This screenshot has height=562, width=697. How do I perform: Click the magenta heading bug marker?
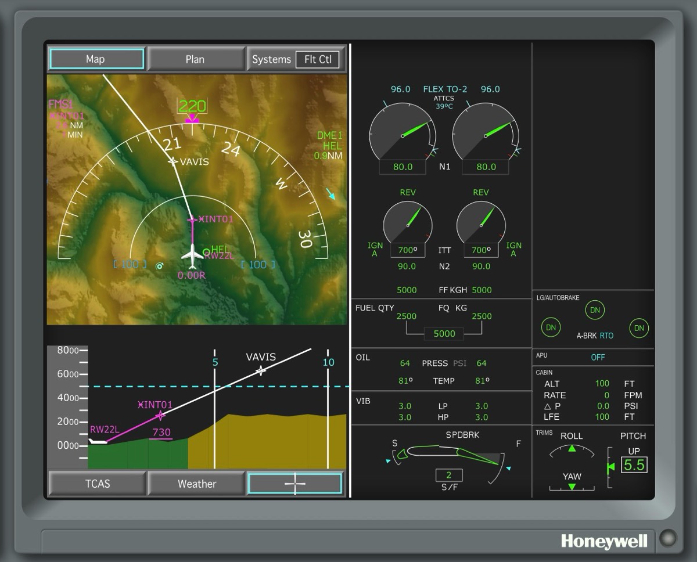192,120
